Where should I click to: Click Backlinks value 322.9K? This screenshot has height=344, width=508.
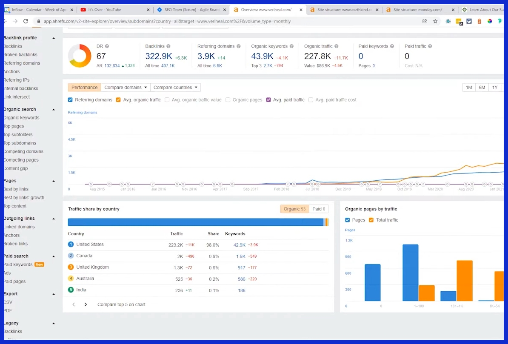tap(159, 57)
